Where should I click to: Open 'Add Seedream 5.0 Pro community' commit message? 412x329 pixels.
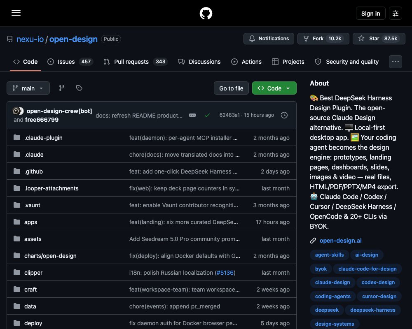pos(185,239)
